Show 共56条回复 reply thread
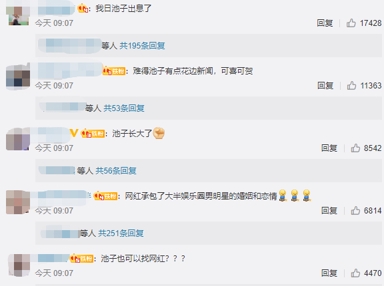Image resolution: width=384 pixels, height=286 pixels. tap(116, 170)
